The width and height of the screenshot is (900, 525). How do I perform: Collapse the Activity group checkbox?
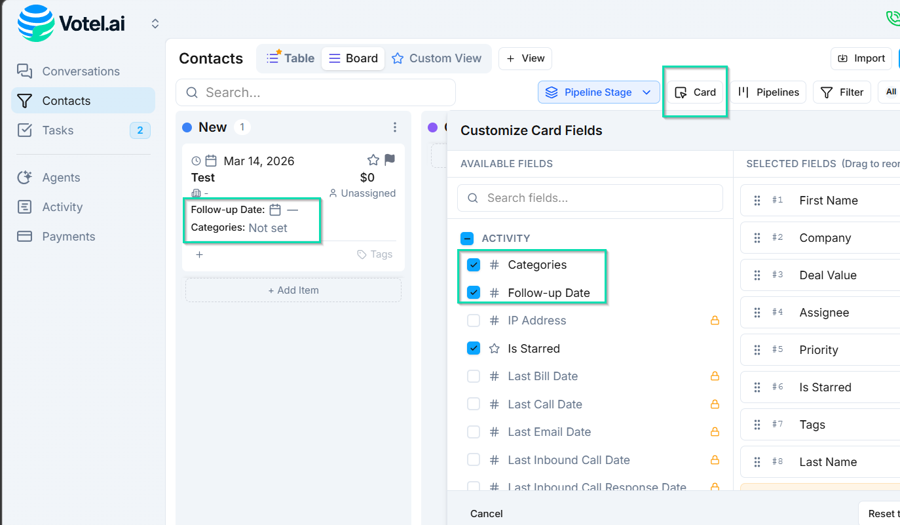(x=467, y=239)
